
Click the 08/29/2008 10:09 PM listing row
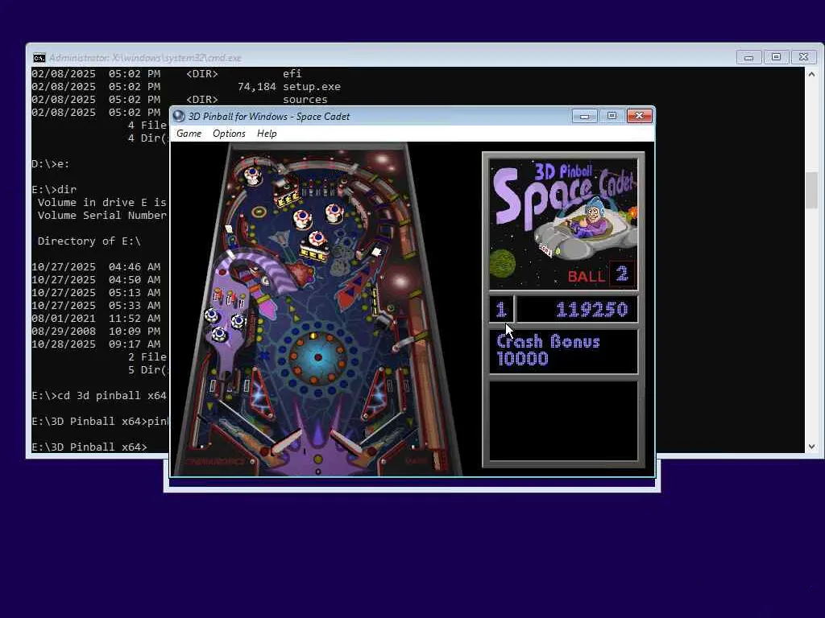pyautogui.click(x=96, y=331)
